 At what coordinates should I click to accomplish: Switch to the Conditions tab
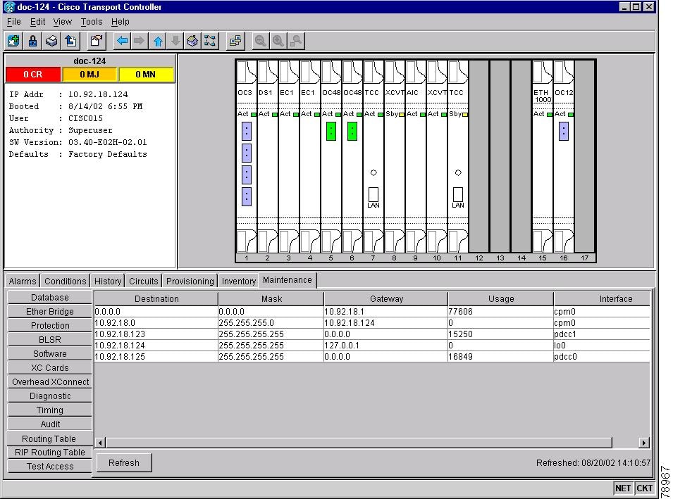click(66, 282)
